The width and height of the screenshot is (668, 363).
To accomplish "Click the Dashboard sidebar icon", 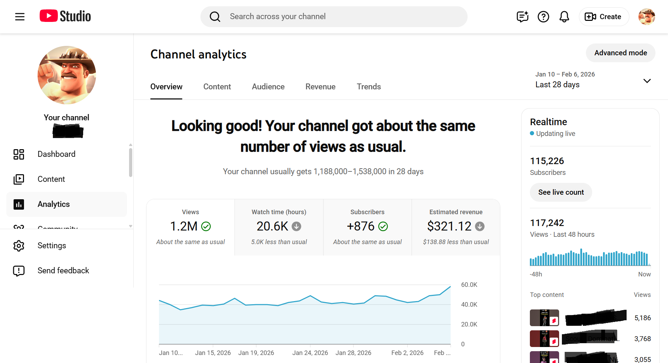I will coord(19,154).
